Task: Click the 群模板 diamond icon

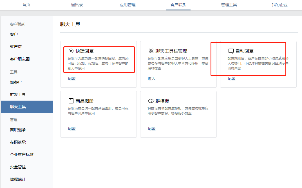Action: pyautogui.click(x=151, y=101)
